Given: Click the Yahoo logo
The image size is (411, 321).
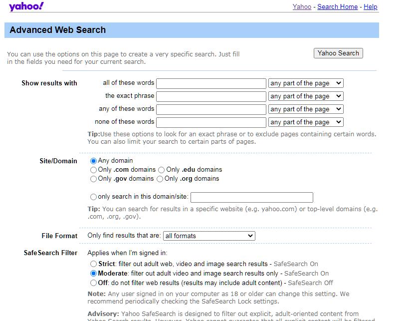Looking at the screenshot, I should [26, 6].
